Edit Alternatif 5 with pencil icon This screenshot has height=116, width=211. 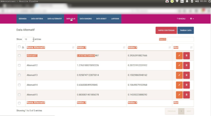pos(179,95)
